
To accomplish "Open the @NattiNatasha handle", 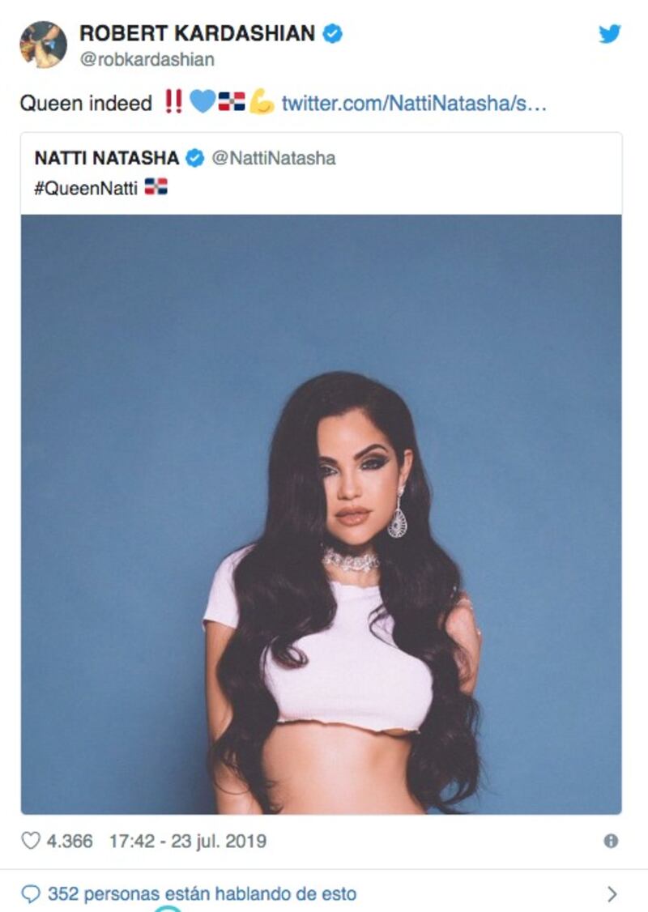I will tap(274, 158).
